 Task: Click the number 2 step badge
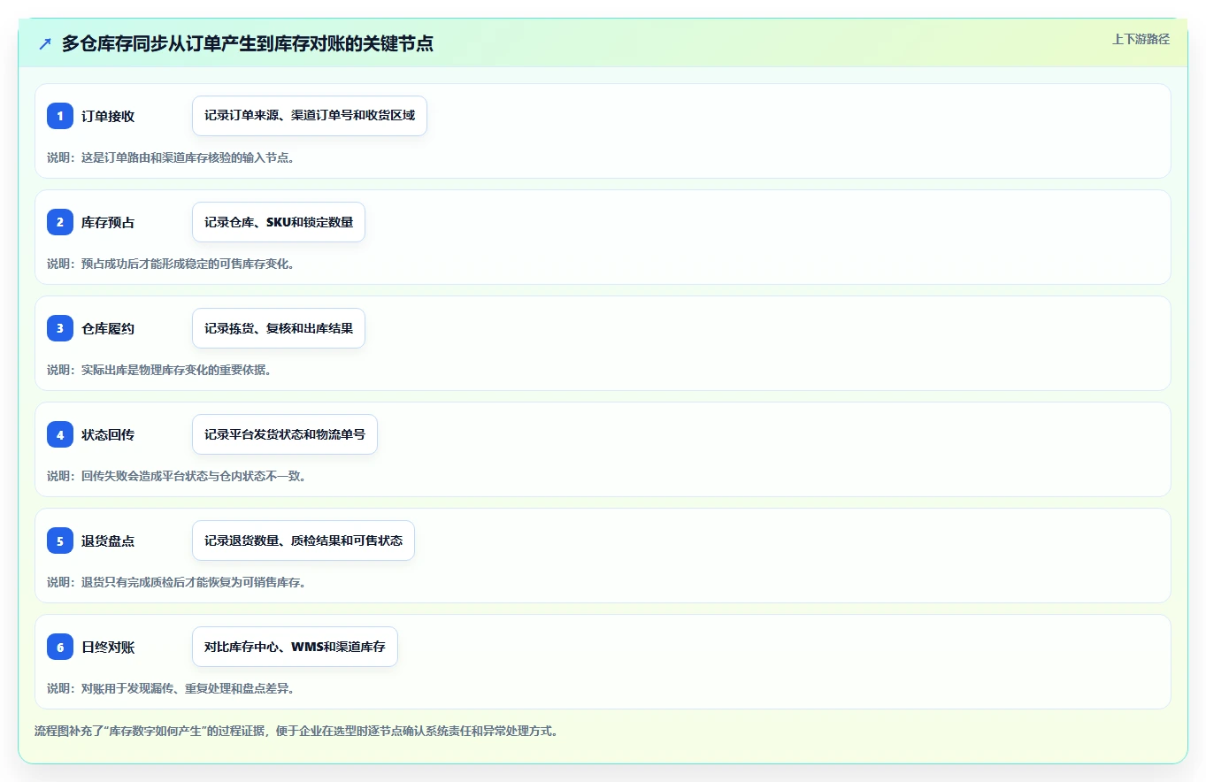60,222
